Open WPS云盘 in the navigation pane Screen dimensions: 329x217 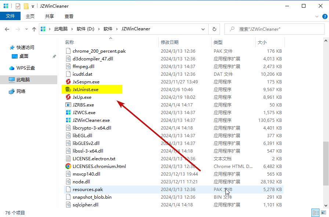pyautogui.click(x=26, y=68)
